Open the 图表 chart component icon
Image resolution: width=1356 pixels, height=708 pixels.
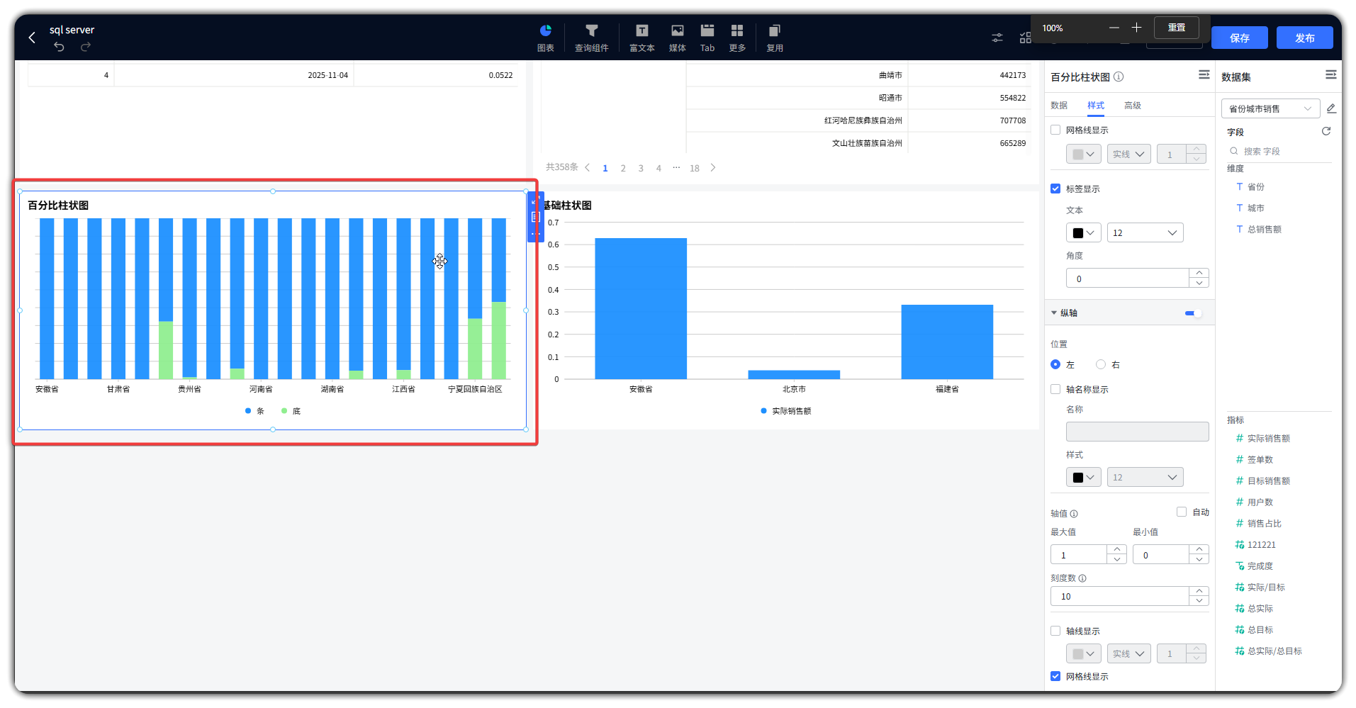tap(545, 38)
